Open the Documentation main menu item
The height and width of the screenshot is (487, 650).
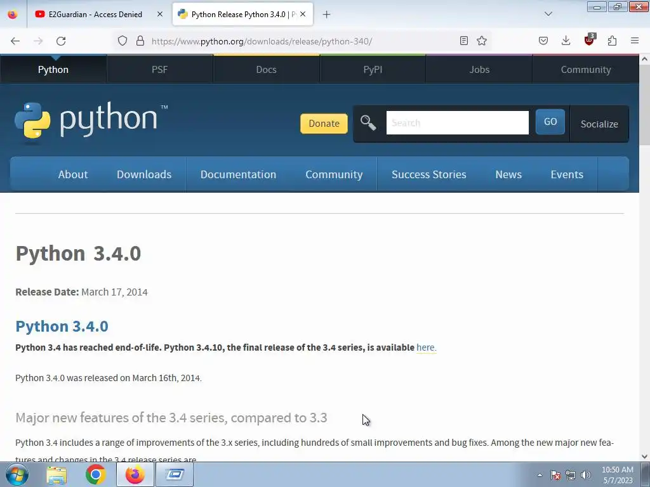(x=238, y=174)
